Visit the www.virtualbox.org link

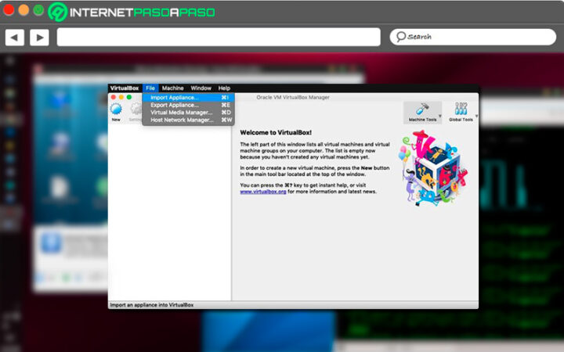tap(262, 191)
